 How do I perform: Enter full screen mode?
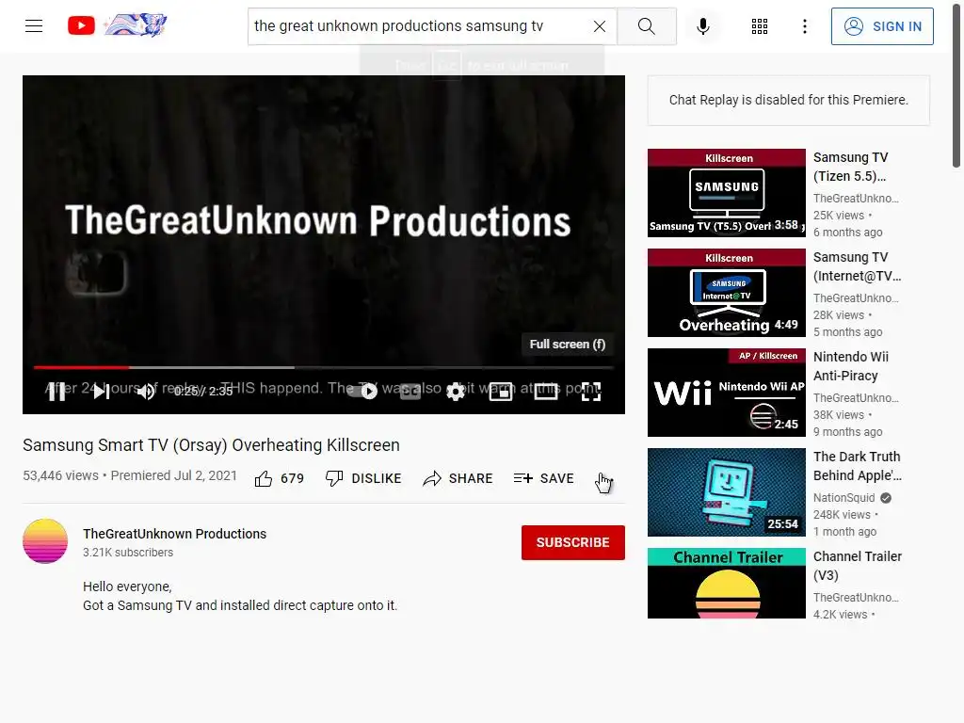pyautogui.click(x=591, y=391)
